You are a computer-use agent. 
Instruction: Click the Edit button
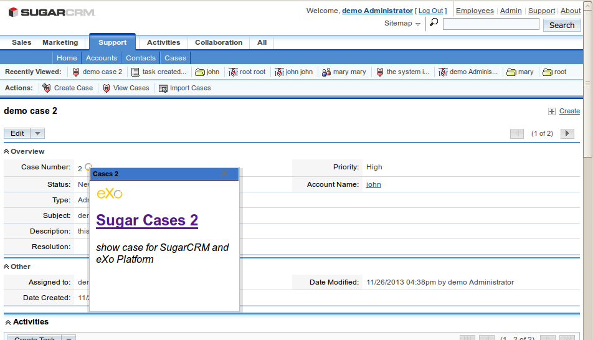(x=17, y=133)
